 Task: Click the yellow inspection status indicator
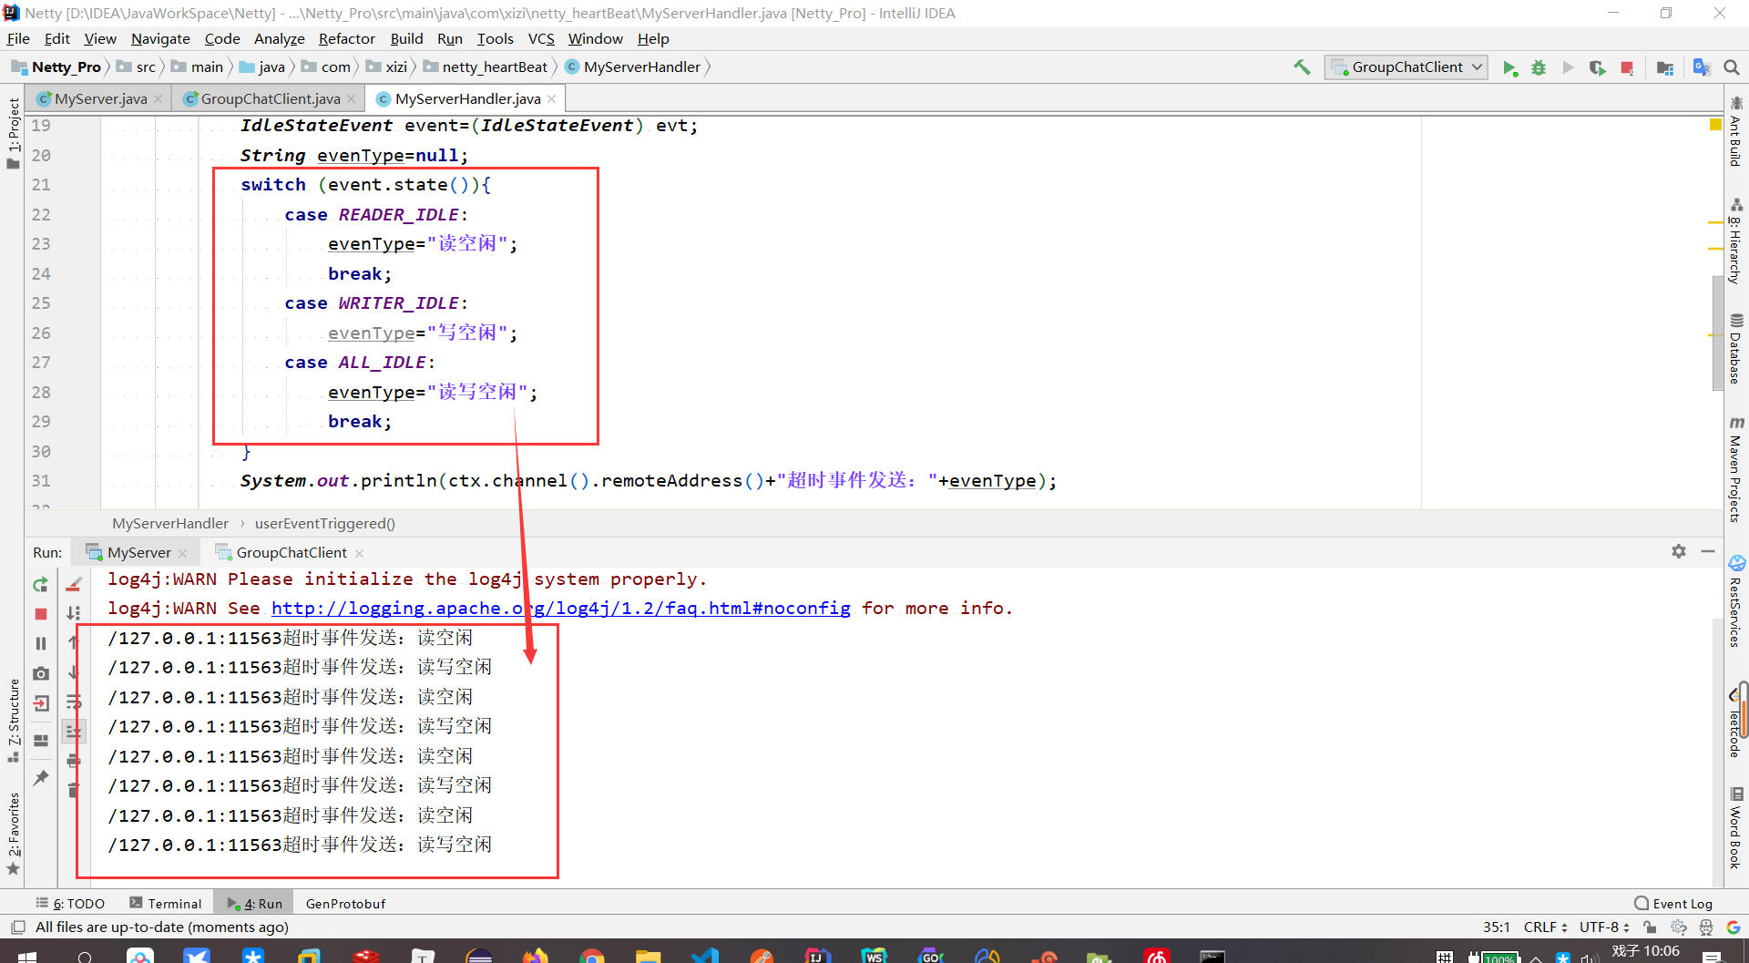(x=1715, y=125)
